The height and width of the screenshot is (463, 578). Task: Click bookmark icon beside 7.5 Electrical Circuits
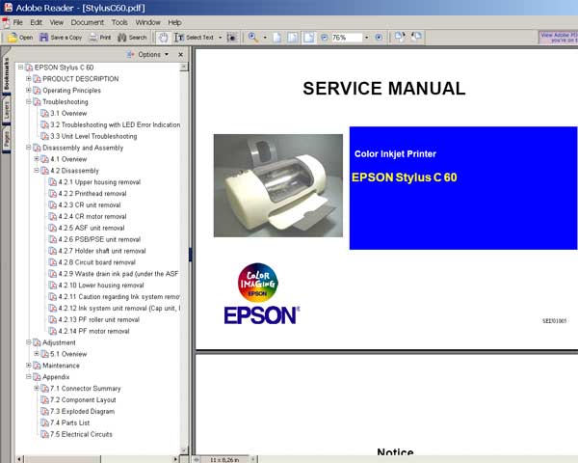coord(44,434)
